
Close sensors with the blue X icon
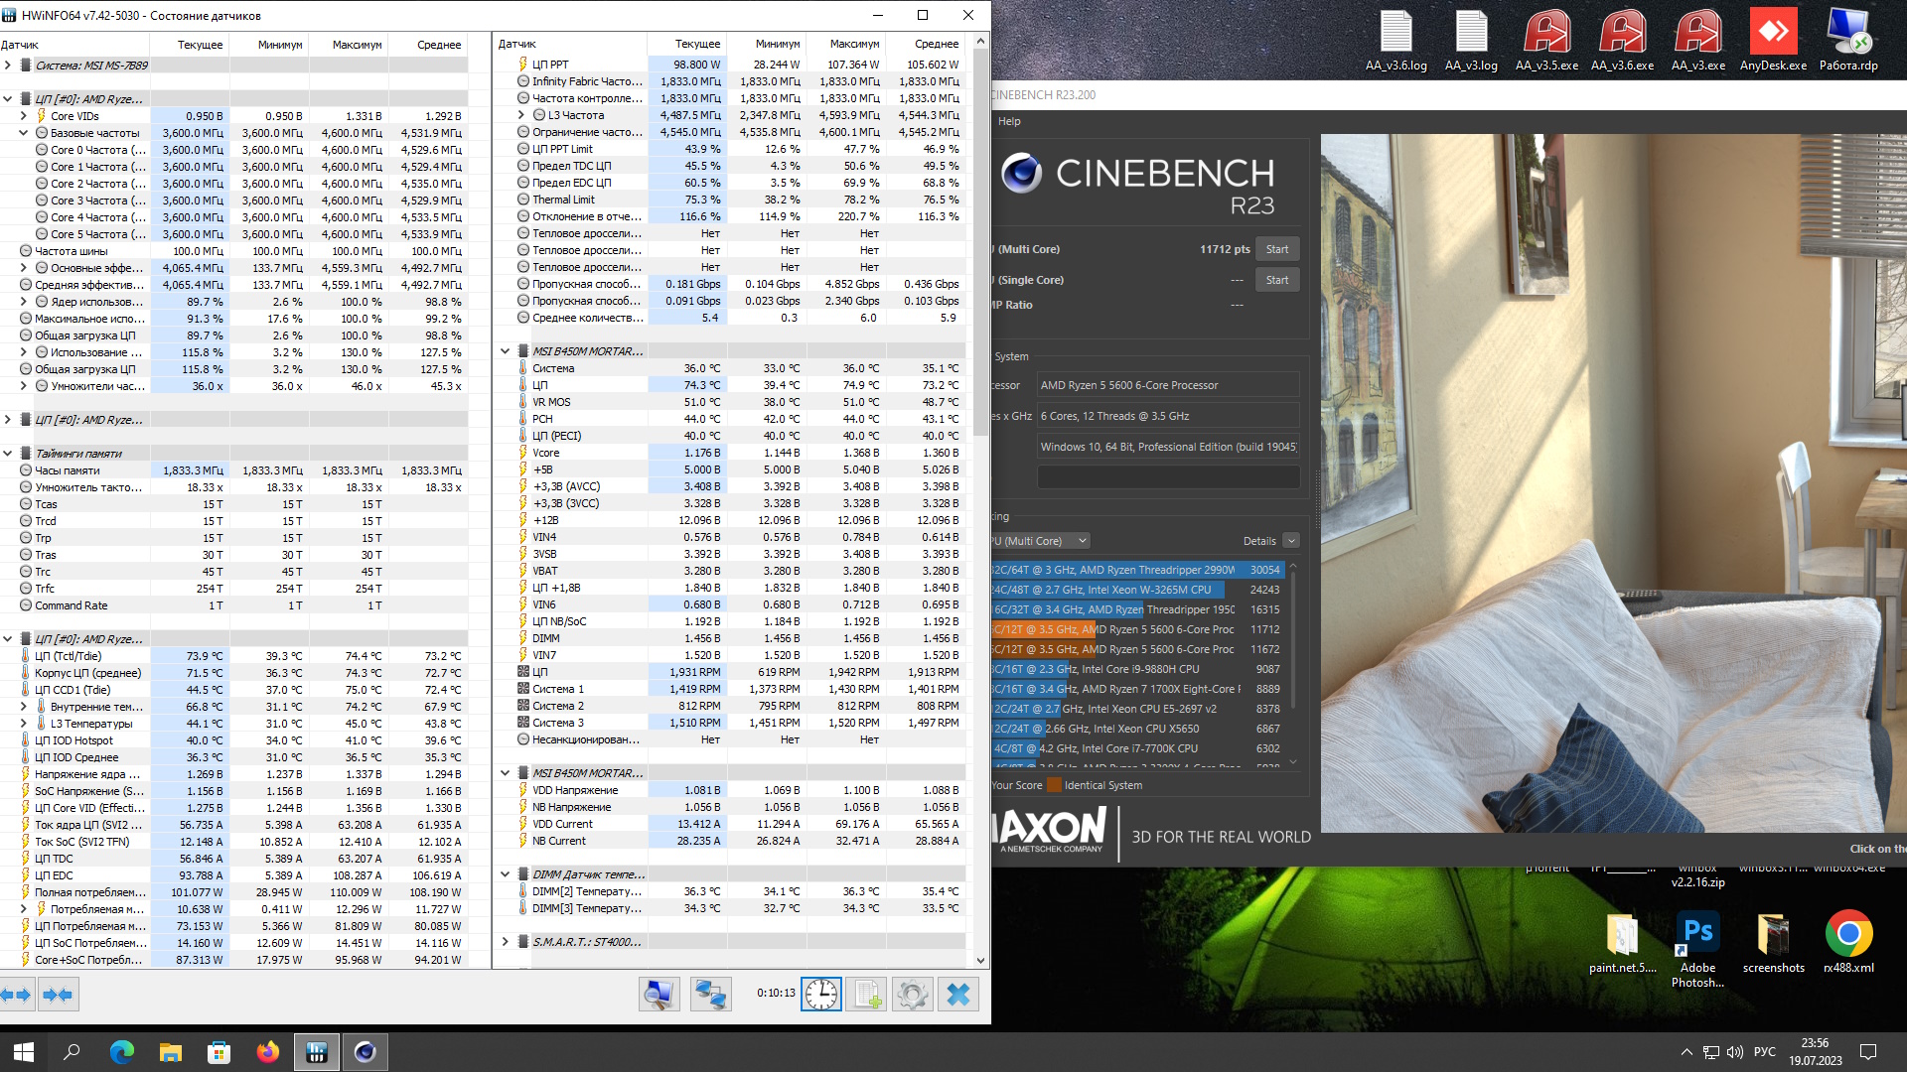tap(957, 995)
